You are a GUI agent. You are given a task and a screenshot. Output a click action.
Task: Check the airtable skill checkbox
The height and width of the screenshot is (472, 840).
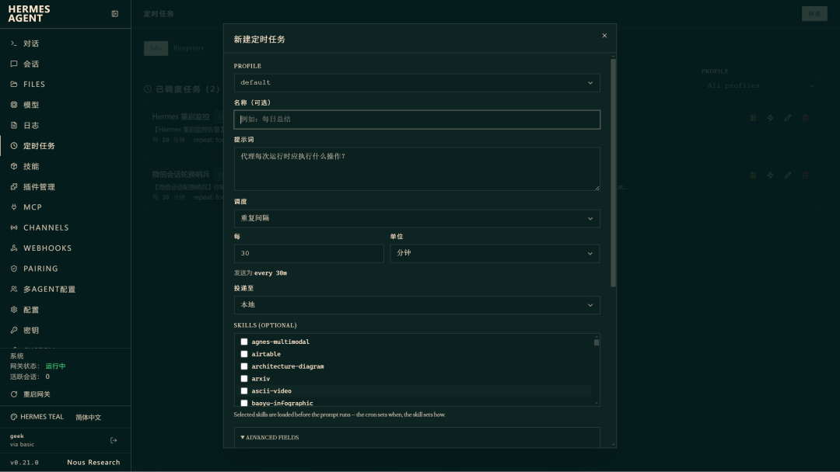click(244, 354)
